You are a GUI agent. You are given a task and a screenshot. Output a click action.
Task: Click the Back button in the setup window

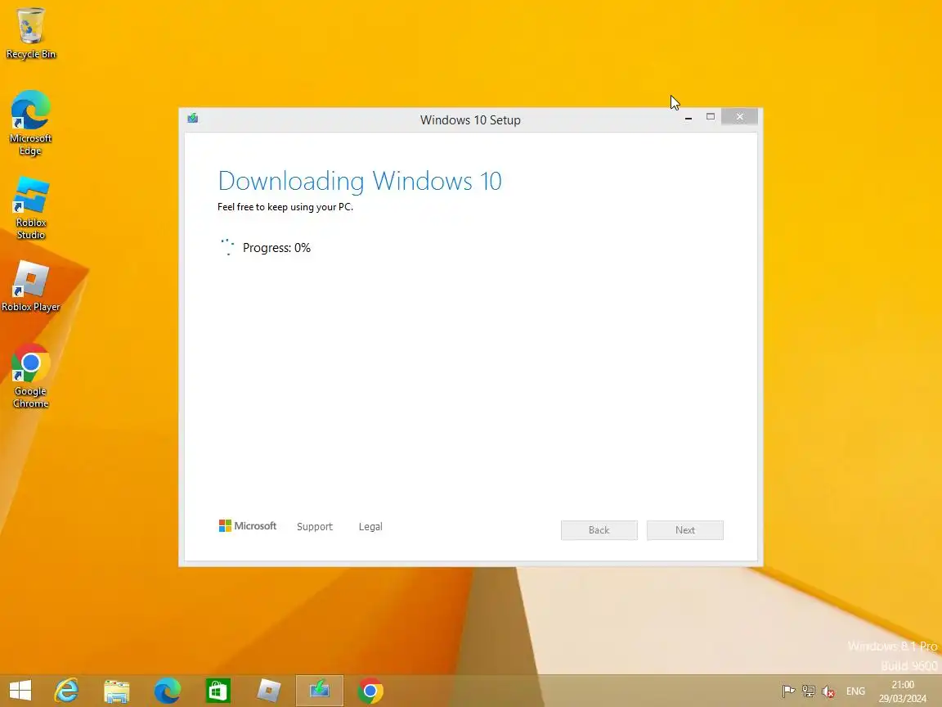[x=599, y=529]
